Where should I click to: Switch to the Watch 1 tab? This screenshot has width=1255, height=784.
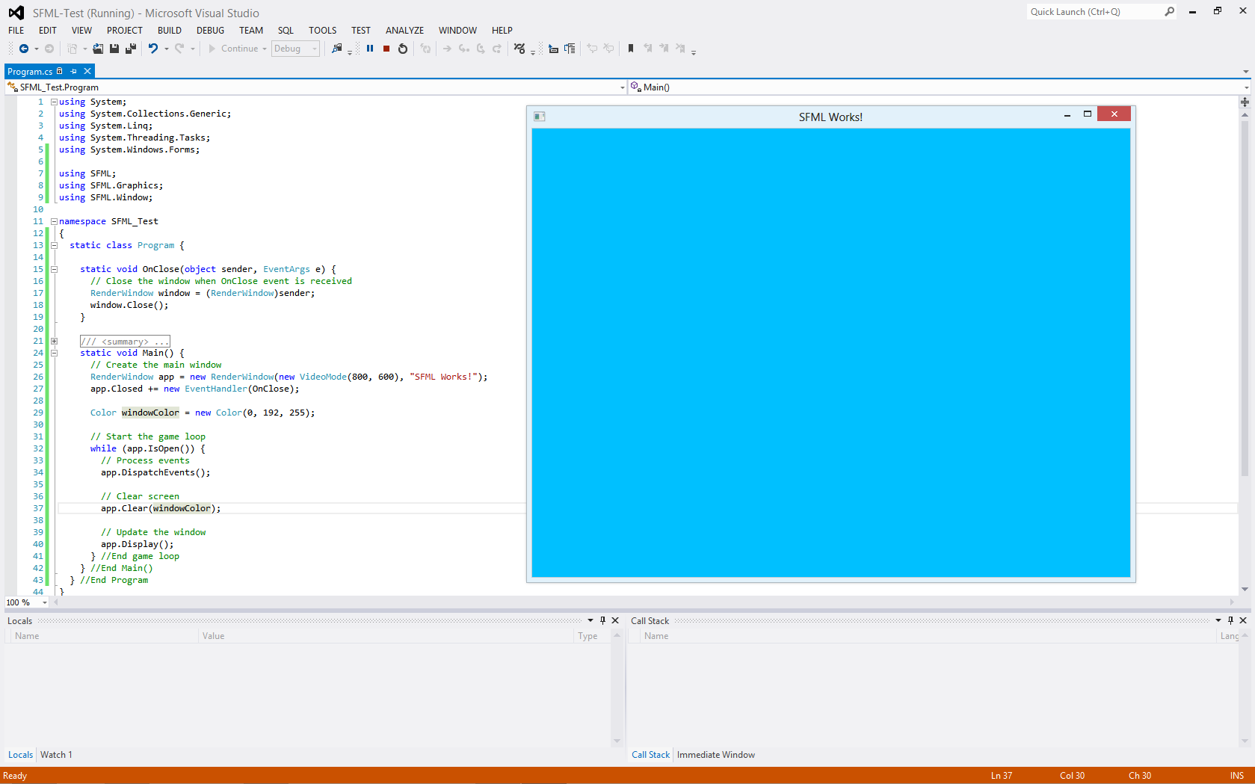click(x=56, y=755)
